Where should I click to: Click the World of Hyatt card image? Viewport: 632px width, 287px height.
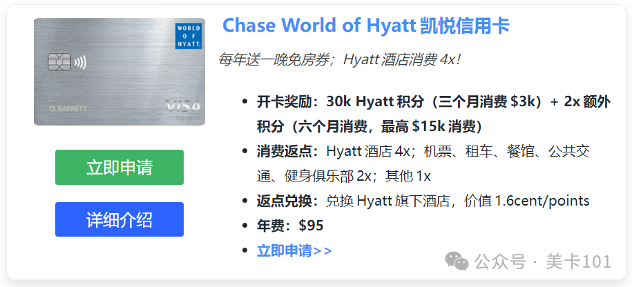click(x=119, y=72)
